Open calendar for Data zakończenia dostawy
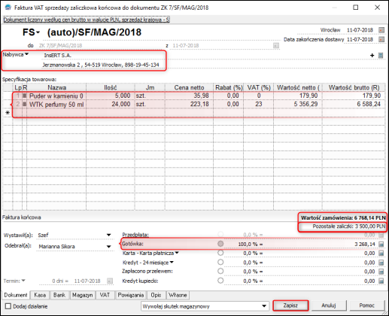The height and width of the screenshot is (316, 389). pyautogui.click(x=381, y=39)
